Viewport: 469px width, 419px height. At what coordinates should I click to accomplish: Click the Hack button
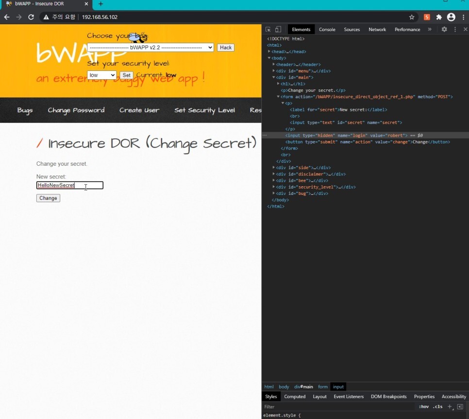226,47
